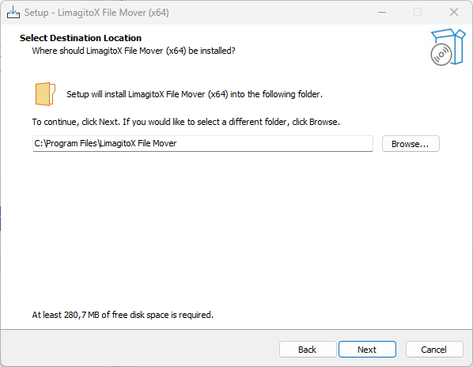Click the 'Where should LimagitoX File Mover' question text

tap(134, 51)
